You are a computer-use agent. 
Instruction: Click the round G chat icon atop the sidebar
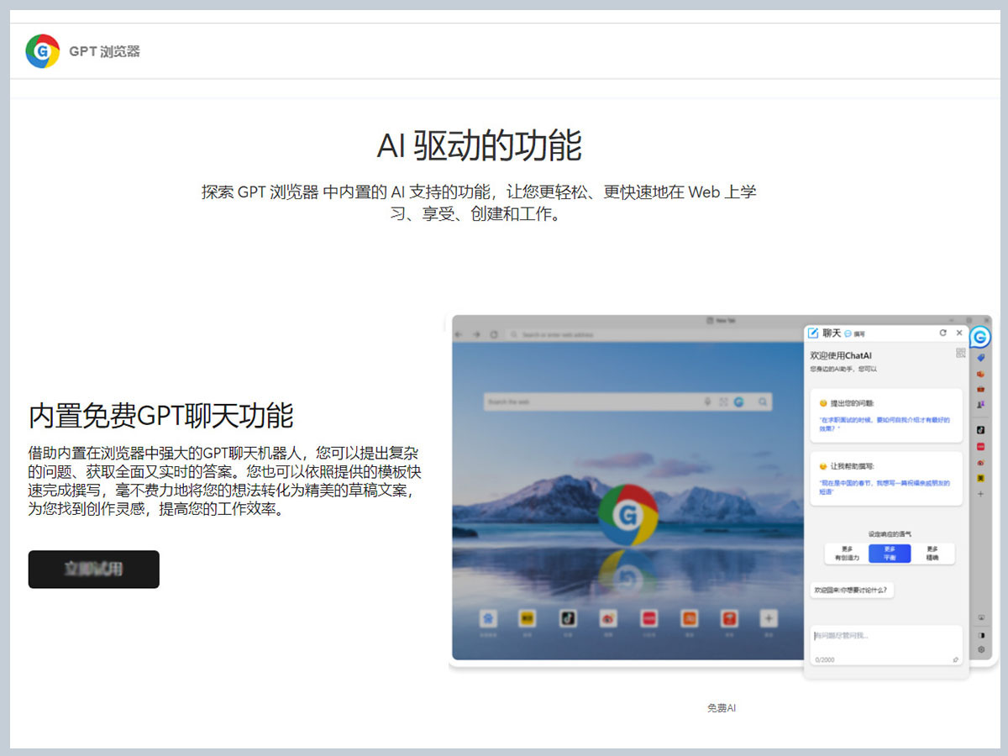click(980, 338)
